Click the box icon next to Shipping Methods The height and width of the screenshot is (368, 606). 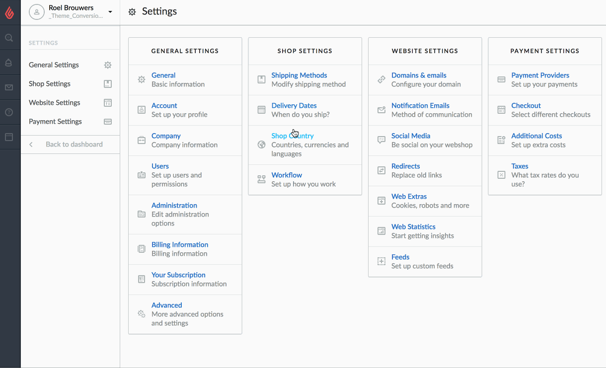[262, 79]
